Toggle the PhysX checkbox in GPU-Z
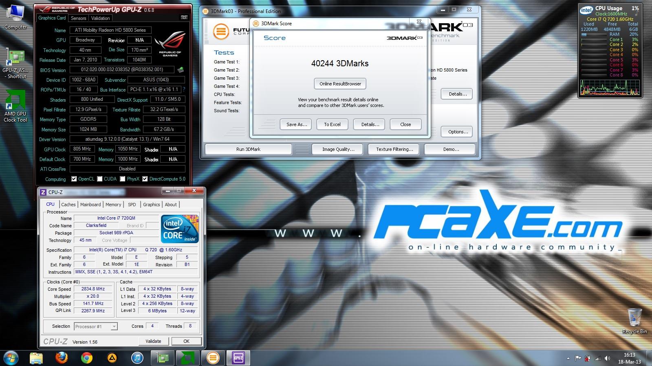652x366 pixels. pyautogui.click(x=123, y=179)
